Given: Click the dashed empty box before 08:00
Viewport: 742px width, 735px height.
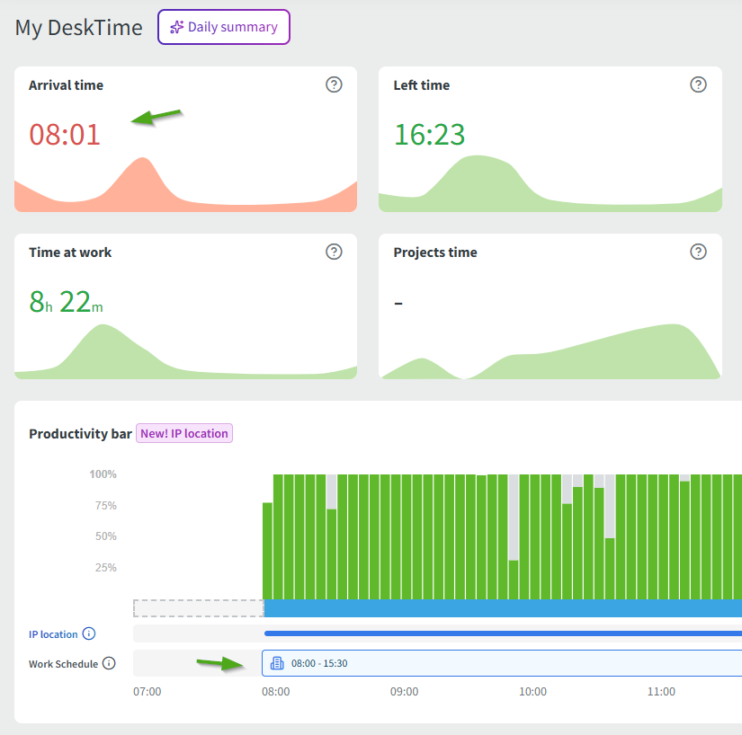Looking at the screenshot, I should coord(198,608).
